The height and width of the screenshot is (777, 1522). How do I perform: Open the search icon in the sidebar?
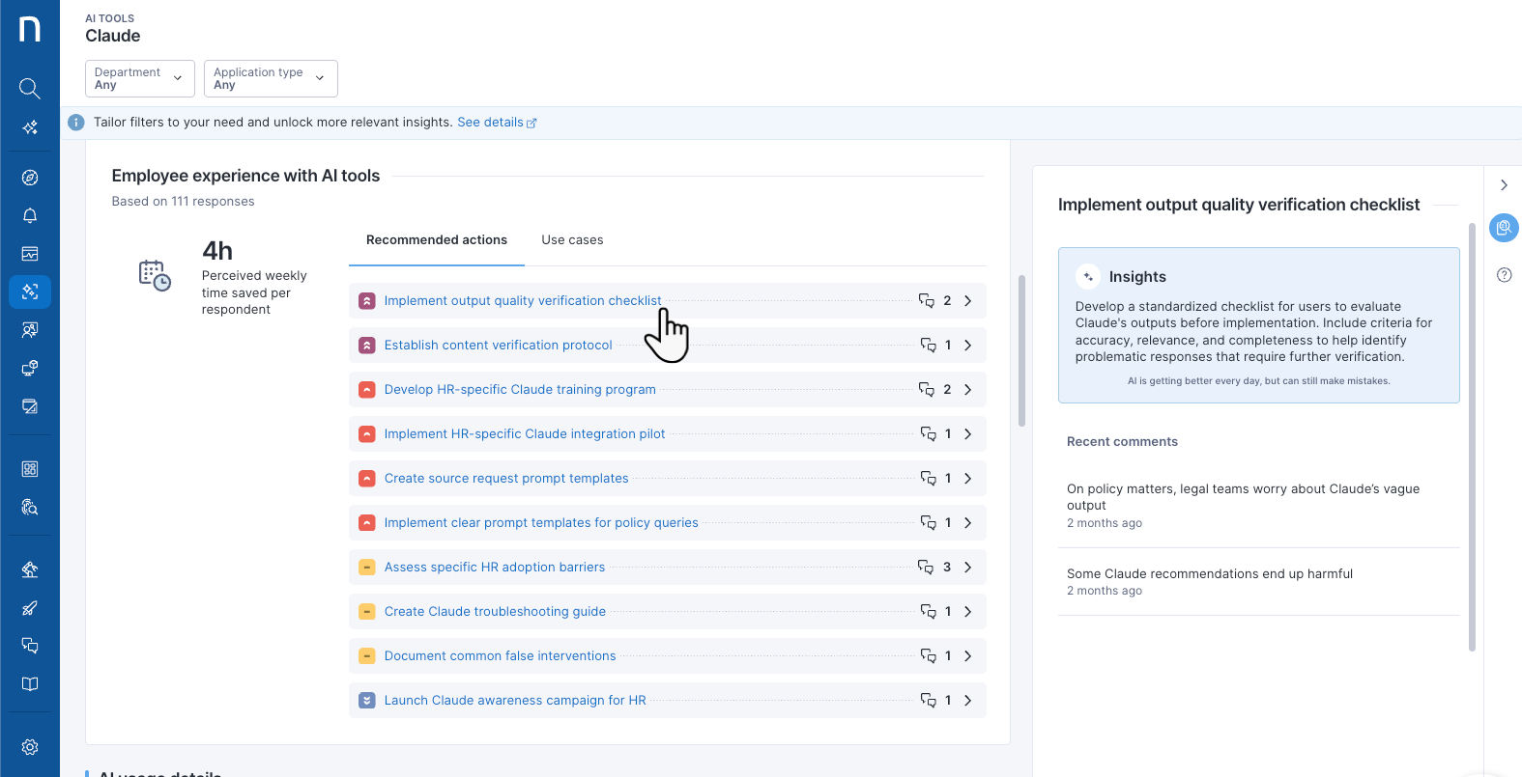coord(30,89)
